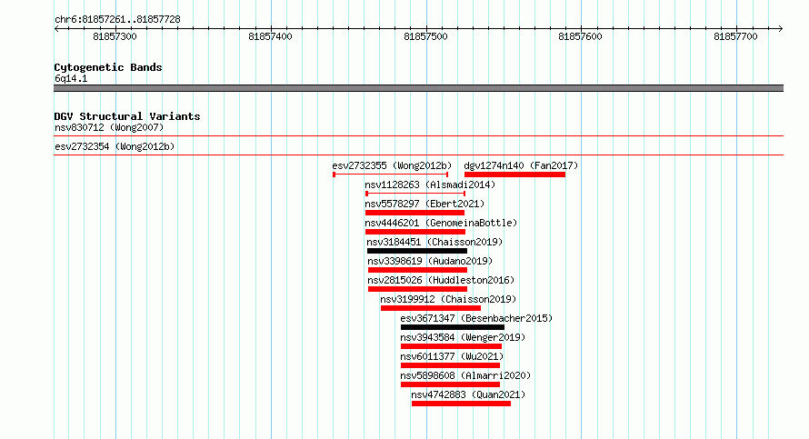Image resolution: width=809 pixels, height=439 pixels.
Task: Open the nsv4742883 (Quan2021) label
Action: click(x=468, y=394)
